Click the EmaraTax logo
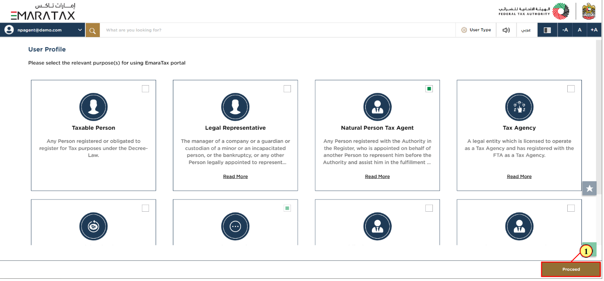The width and height of the screenshot is (604, 281). 43,11
